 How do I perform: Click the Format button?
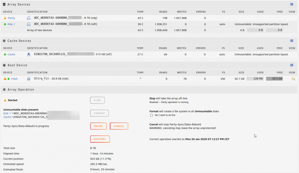pyautogui.click(x=99, y=113)
